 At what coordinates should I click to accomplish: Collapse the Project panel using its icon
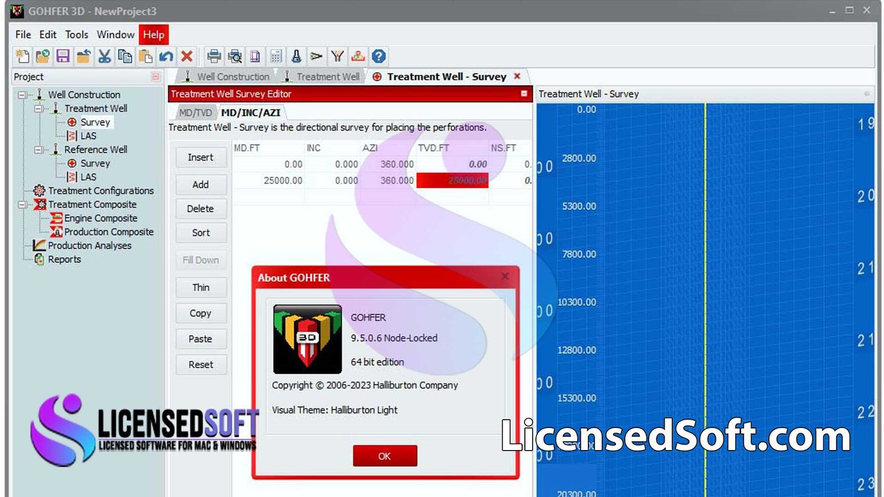click(x=156, y=77)
